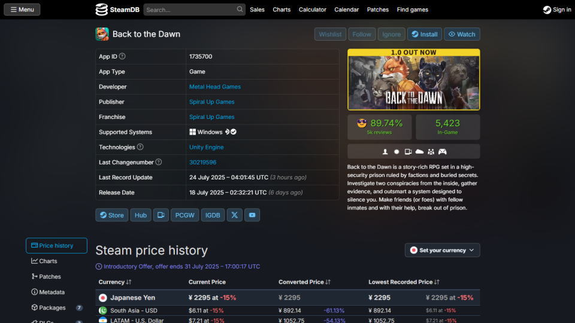
Task: Open the PCGW button
Action: 185,215
